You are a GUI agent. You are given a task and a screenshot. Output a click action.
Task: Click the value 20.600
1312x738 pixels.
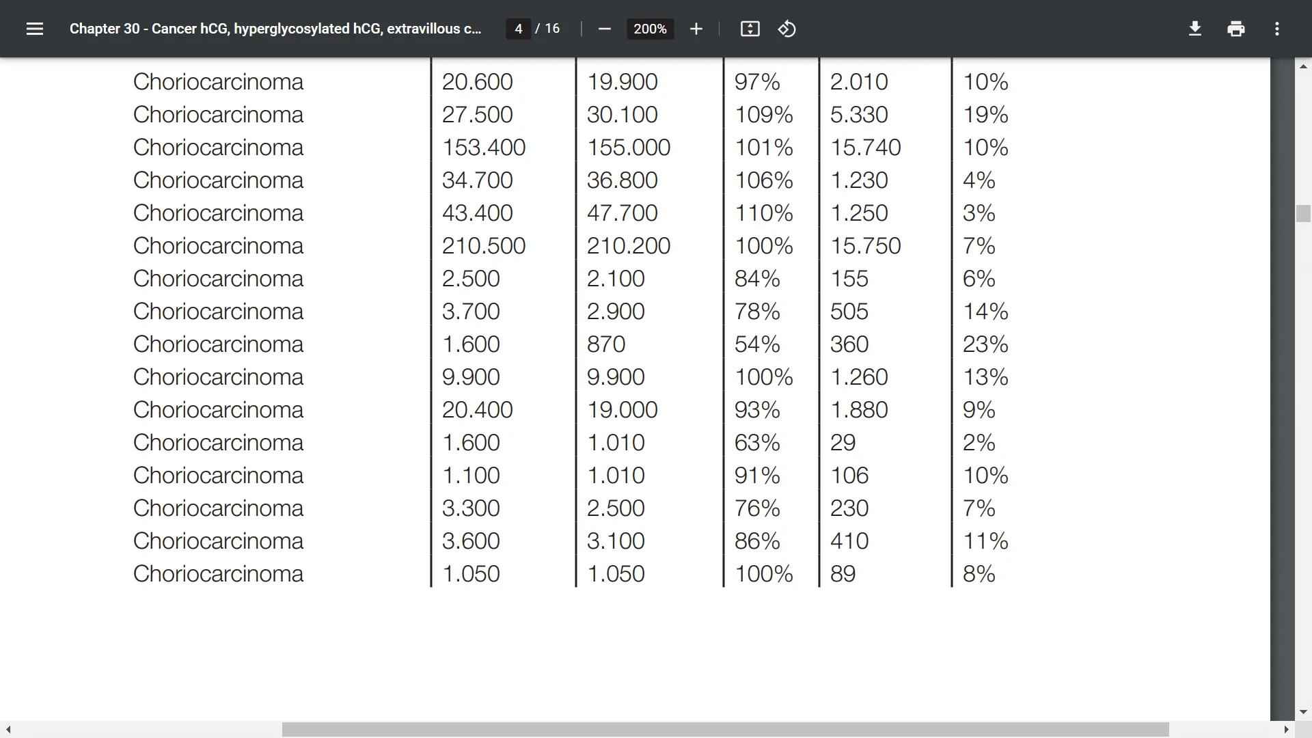[x=477, y=81]
